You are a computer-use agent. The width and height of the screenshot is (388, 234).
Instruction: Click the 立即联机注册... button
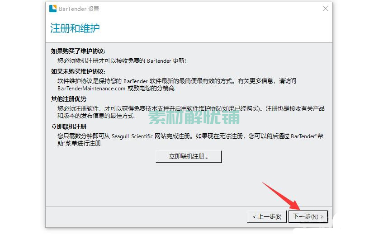(189, 156)
